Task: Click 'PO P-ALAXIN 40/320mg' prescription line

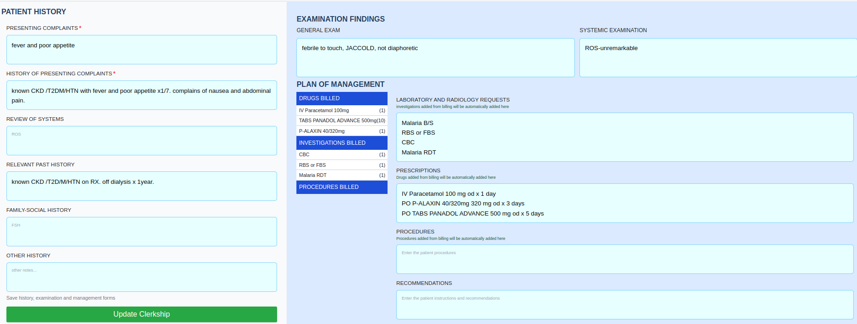Action: pos(463,204)
